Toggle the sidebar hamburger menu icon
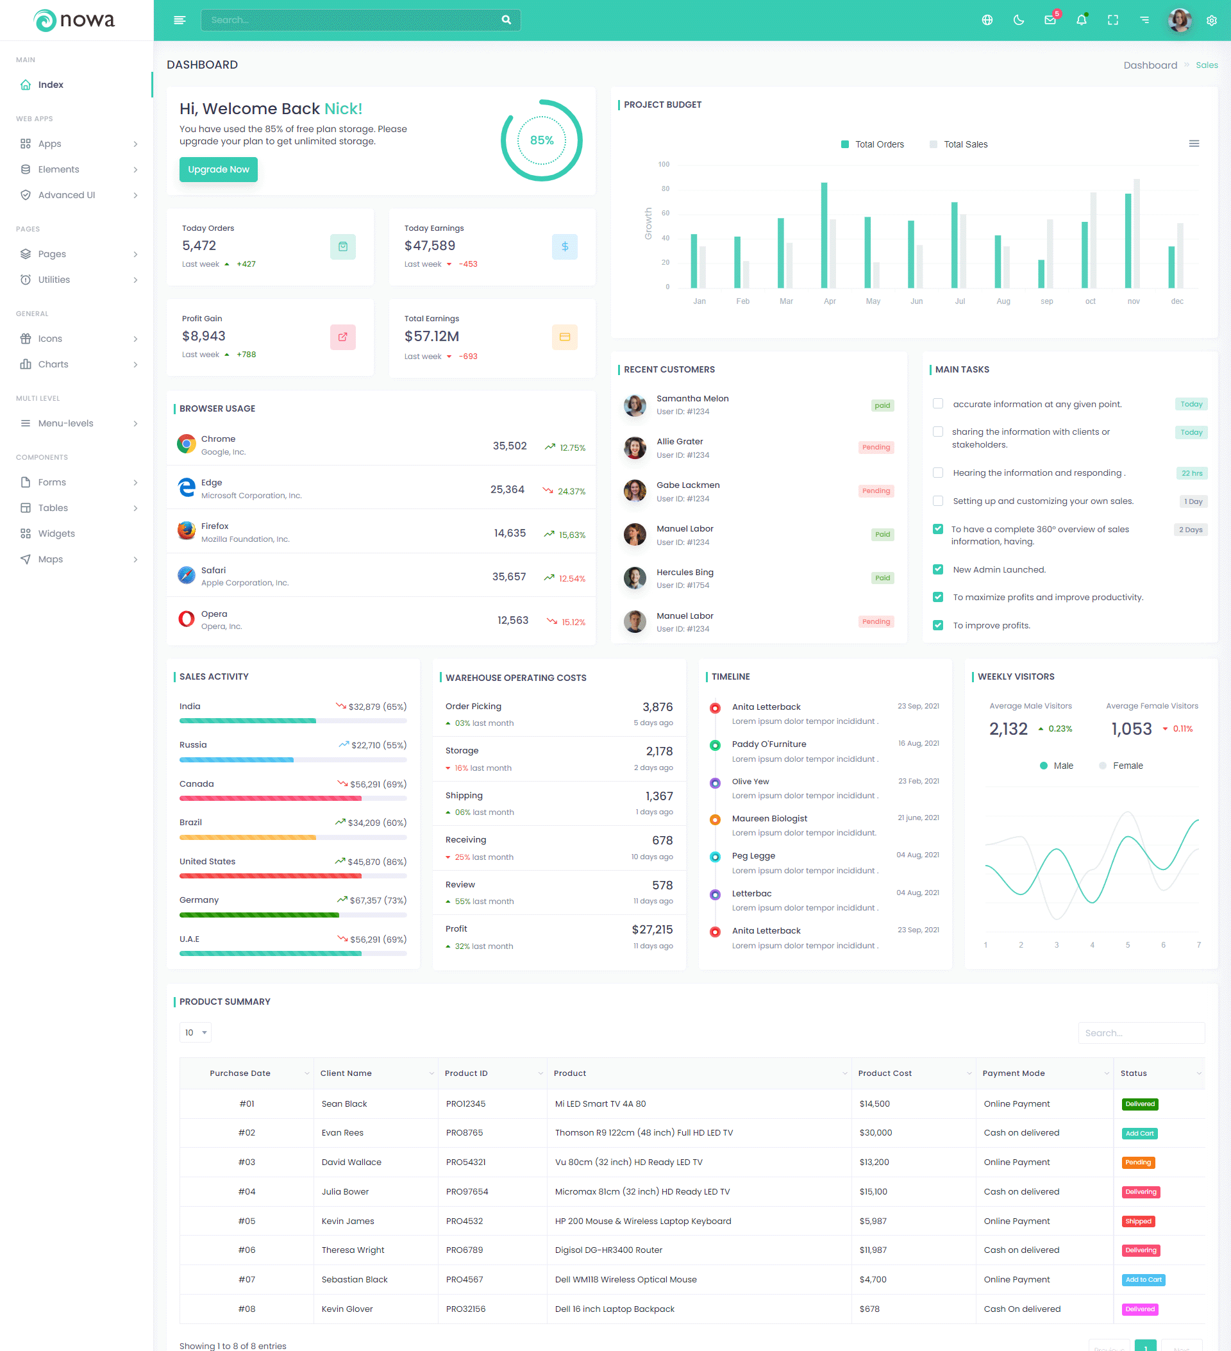 pyautogui.click(x=179, y=20)
